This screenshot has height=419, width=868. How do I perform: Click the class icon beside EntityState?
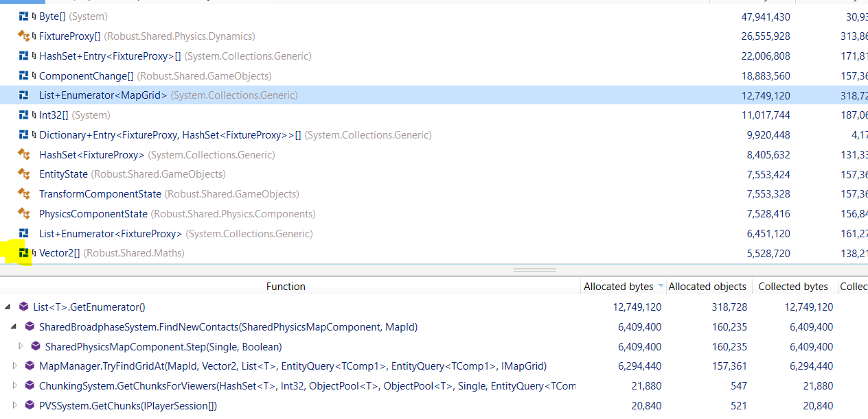click(x=24, y=174)
